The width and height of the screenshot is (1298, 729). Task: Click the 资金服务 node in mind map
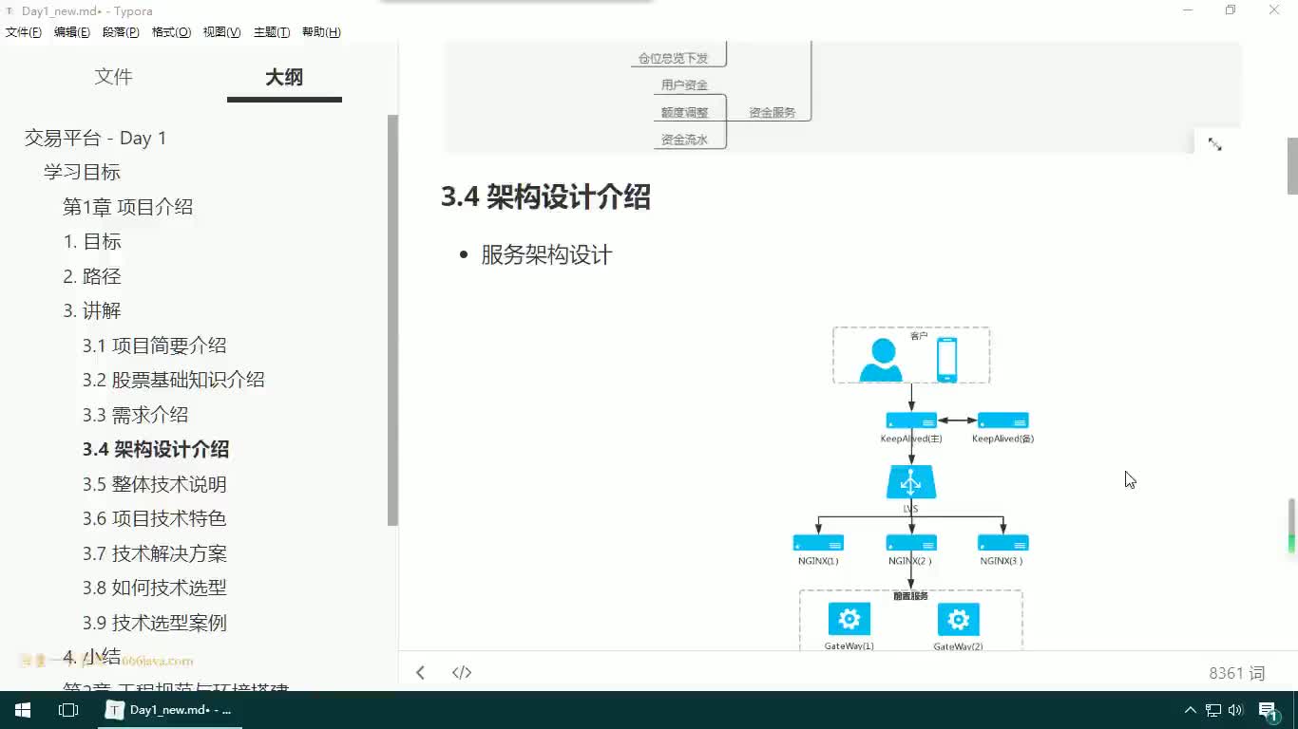772,112
